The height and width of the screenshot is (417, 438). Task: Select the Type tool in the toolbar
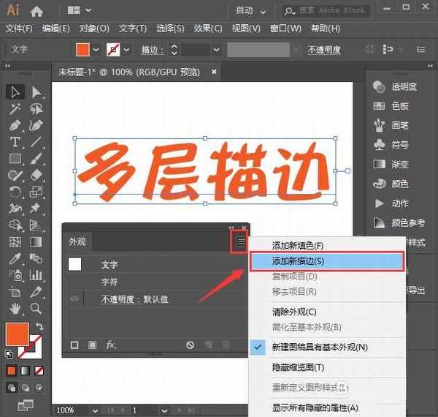tap(15, 142)
